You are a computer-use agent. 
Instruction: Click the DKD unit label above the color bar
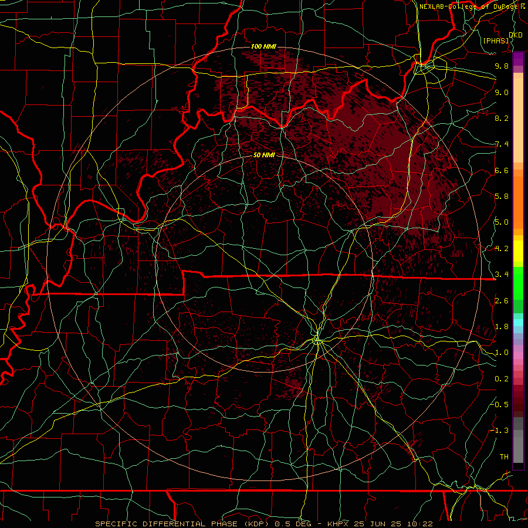[x=515, y=35]
